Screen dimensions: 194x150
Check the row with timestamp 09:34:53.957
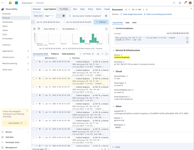34,61
